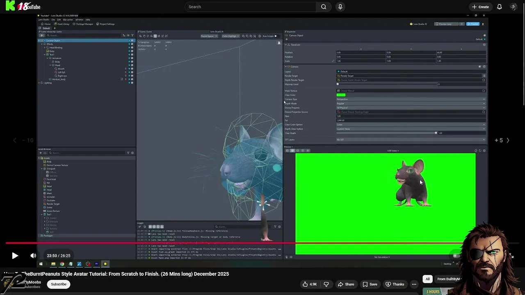Click the Share button

pos(346,284)
